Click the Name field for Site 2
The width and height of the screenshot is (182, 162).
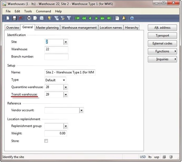click(x=70, y=72)
